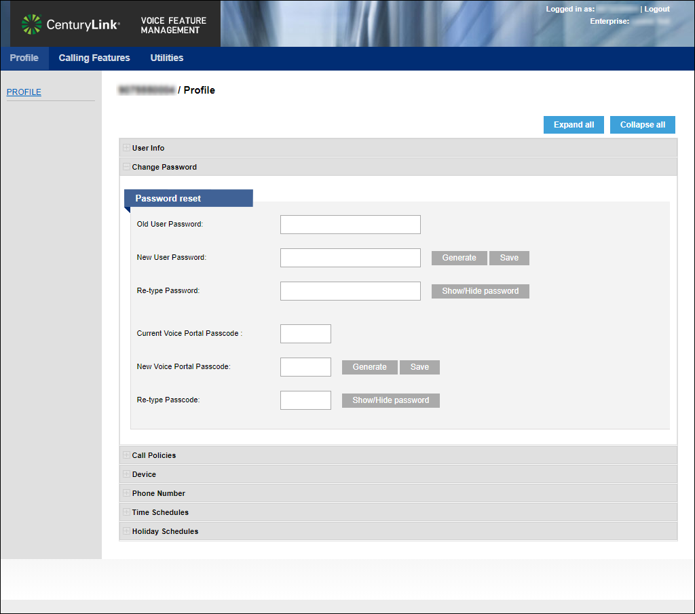
Task: Open the Calling Features tab
Action: pos(94,58)
